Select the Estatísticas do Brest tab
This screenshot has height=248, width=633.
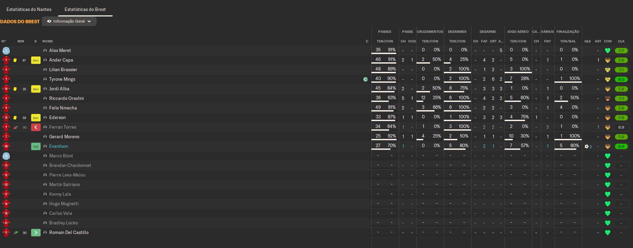click(85, 9)
